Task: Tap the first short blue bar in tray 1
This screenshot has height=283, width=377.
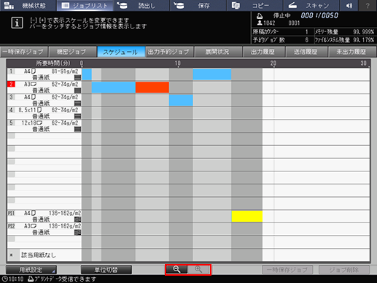Action: [x=87, y=74]
